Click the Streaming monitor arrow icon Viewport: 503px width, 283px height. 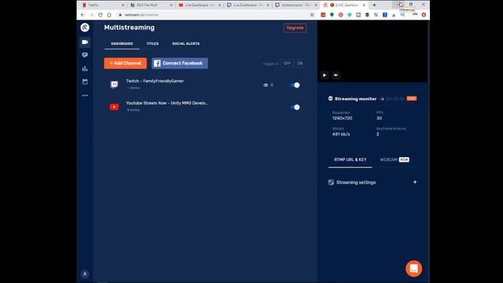(381, 99)
